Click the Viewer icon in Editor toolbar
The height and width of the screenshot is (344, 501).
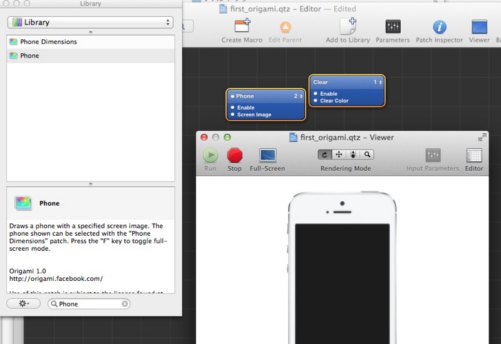(479, 27)
